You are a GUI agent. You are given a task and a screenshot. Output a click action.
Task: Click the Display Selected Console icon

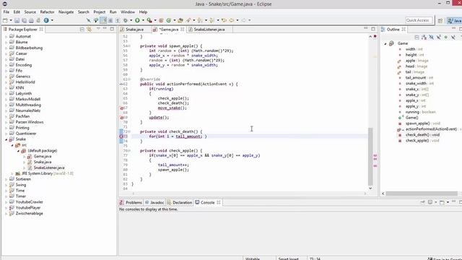point(430,202)
